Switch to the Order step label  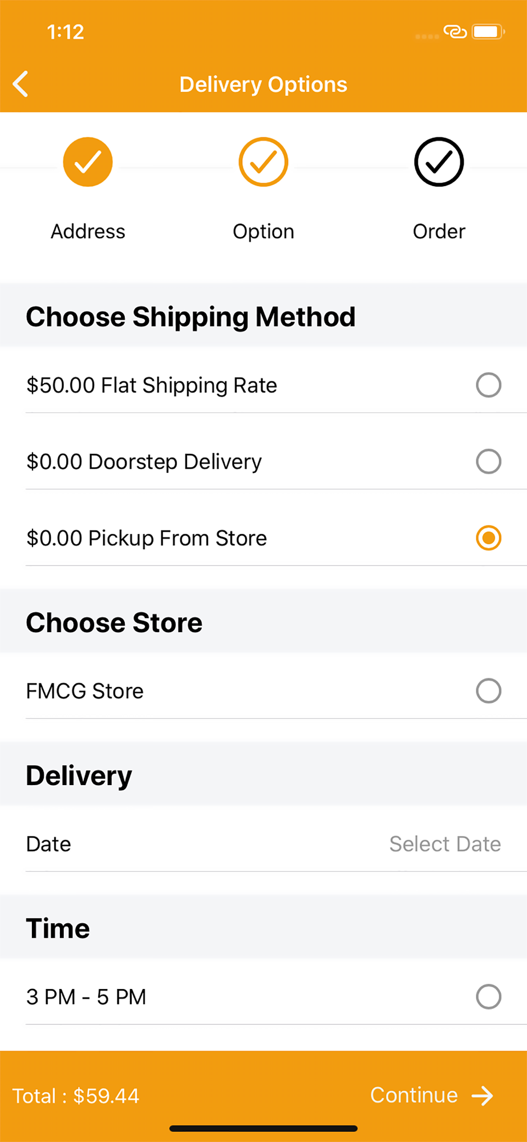point(439,231)
